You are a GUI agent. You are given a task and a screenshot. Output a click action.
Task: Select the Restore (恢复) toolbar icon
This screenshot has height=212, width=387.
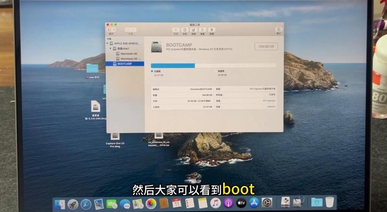point(202,30)
